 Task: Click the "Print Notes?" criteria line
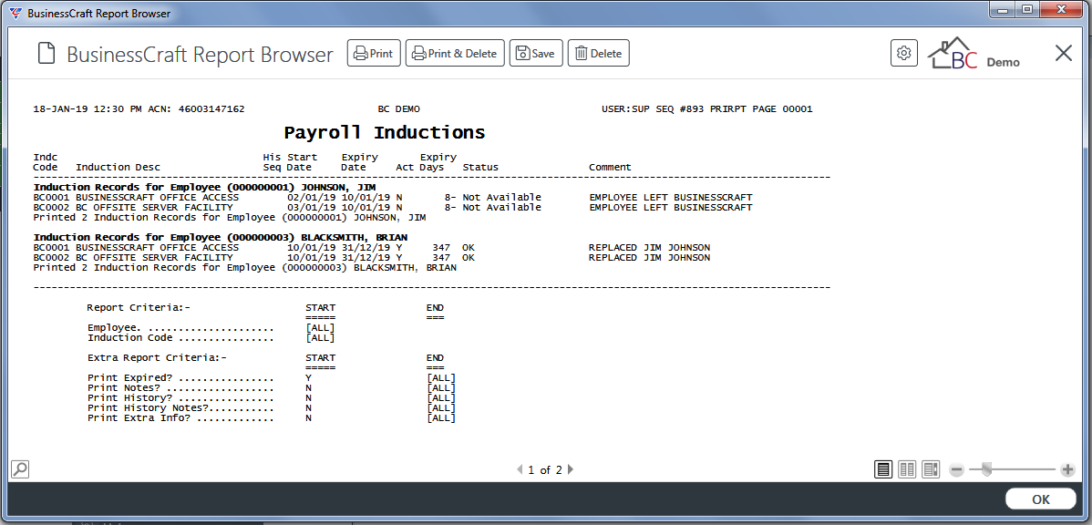(x=272, y=388)
